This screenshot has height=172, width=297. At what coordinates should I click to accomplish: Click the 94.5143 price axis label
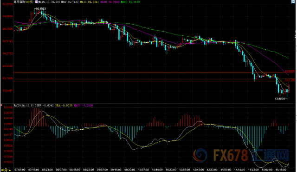click(x=7, y=41)
